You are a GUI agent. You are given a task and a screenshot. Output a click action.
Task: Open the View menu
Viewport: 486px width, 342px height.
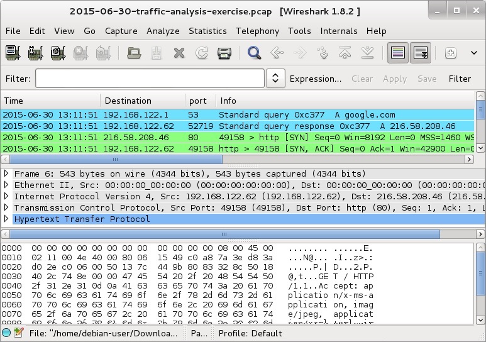click(64, 31)
